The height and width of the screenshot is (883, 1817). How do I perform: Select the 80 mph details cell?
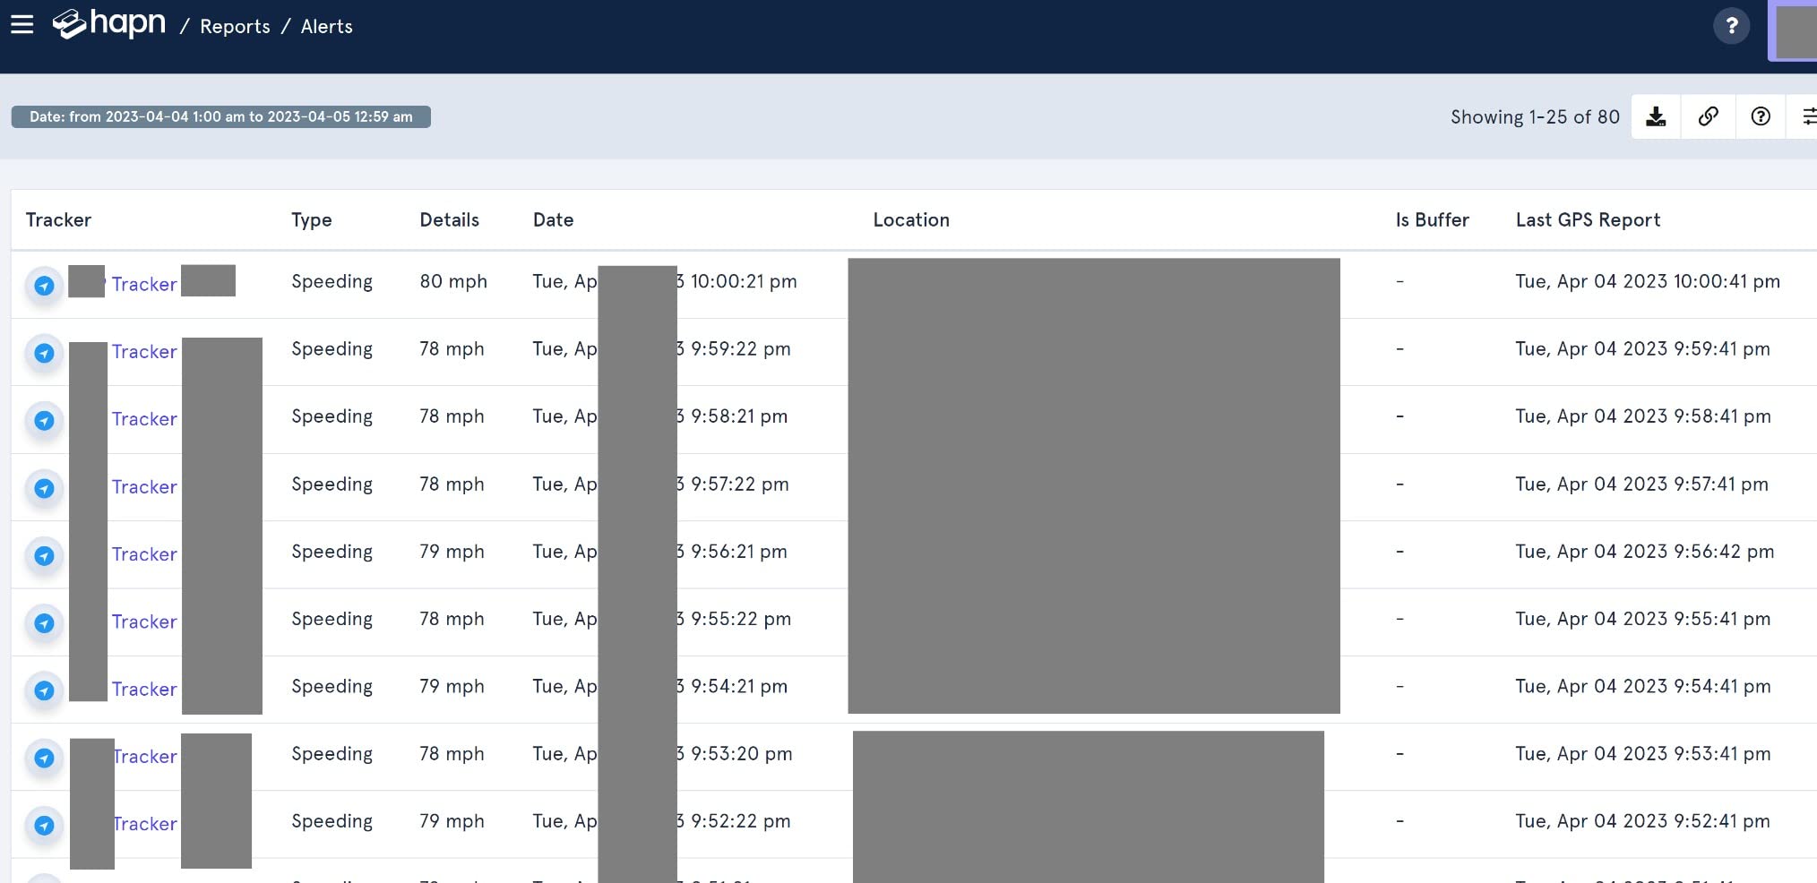[453, 281]
